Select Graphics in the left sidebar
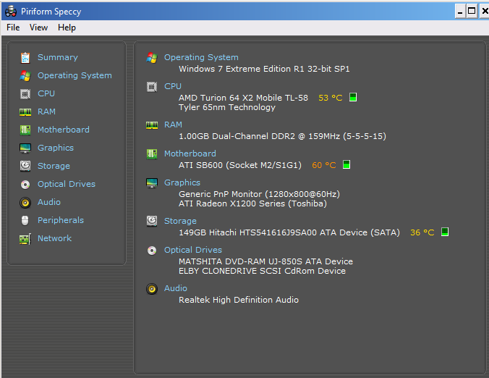The height and width of the screenshot is (378, 489). point(56,148)
